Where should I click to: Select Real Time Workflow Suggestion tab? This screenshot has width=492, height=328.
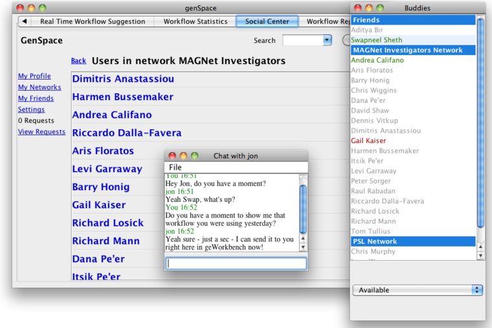pos(92,21)
